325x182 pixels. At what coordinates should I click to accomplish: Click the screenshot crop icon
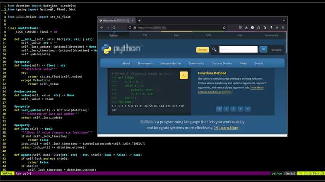click(265, 28)
